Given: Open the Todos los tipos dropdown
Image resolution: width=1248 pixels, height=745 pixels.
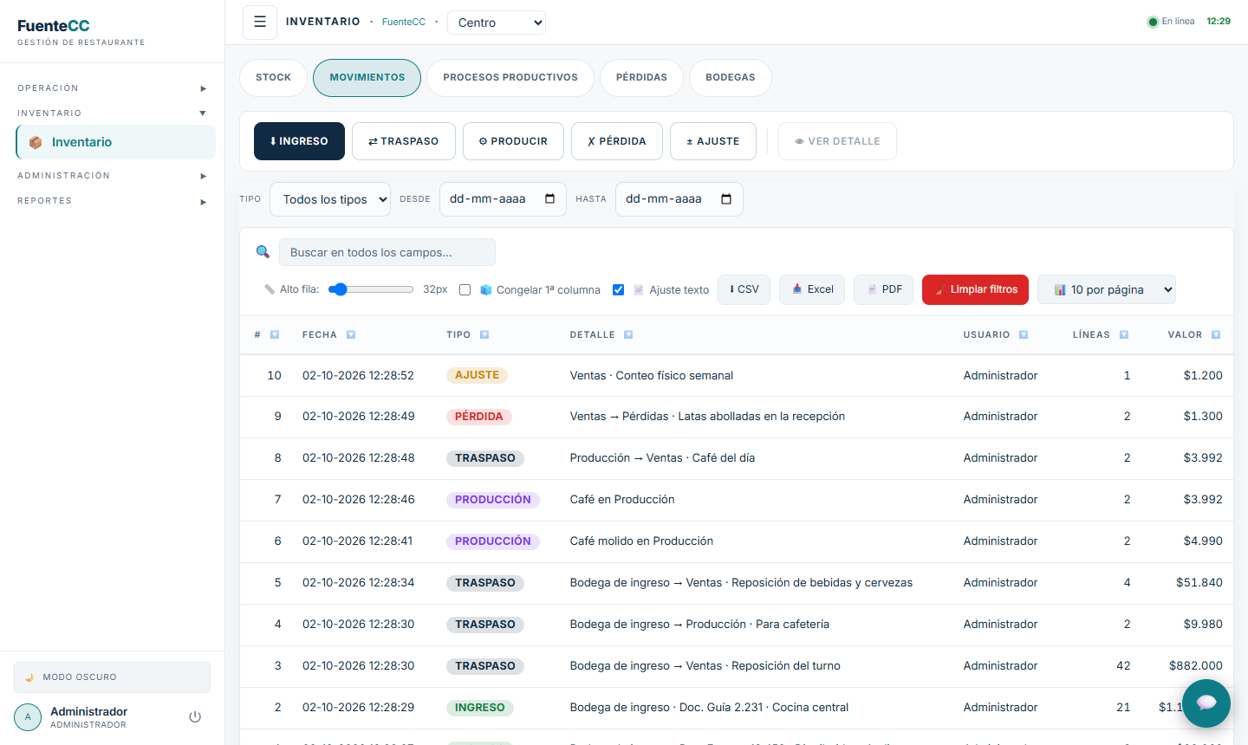Looking at the screenshot, I should [330, 199].
